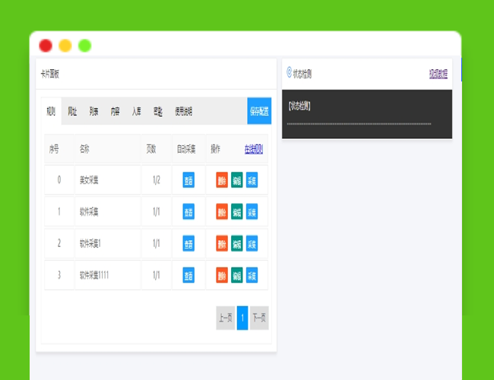Image resolution: width=494 pixels, height=380 pixels.
Task: Open the 在线规则 link
Action: coord(254,149)
